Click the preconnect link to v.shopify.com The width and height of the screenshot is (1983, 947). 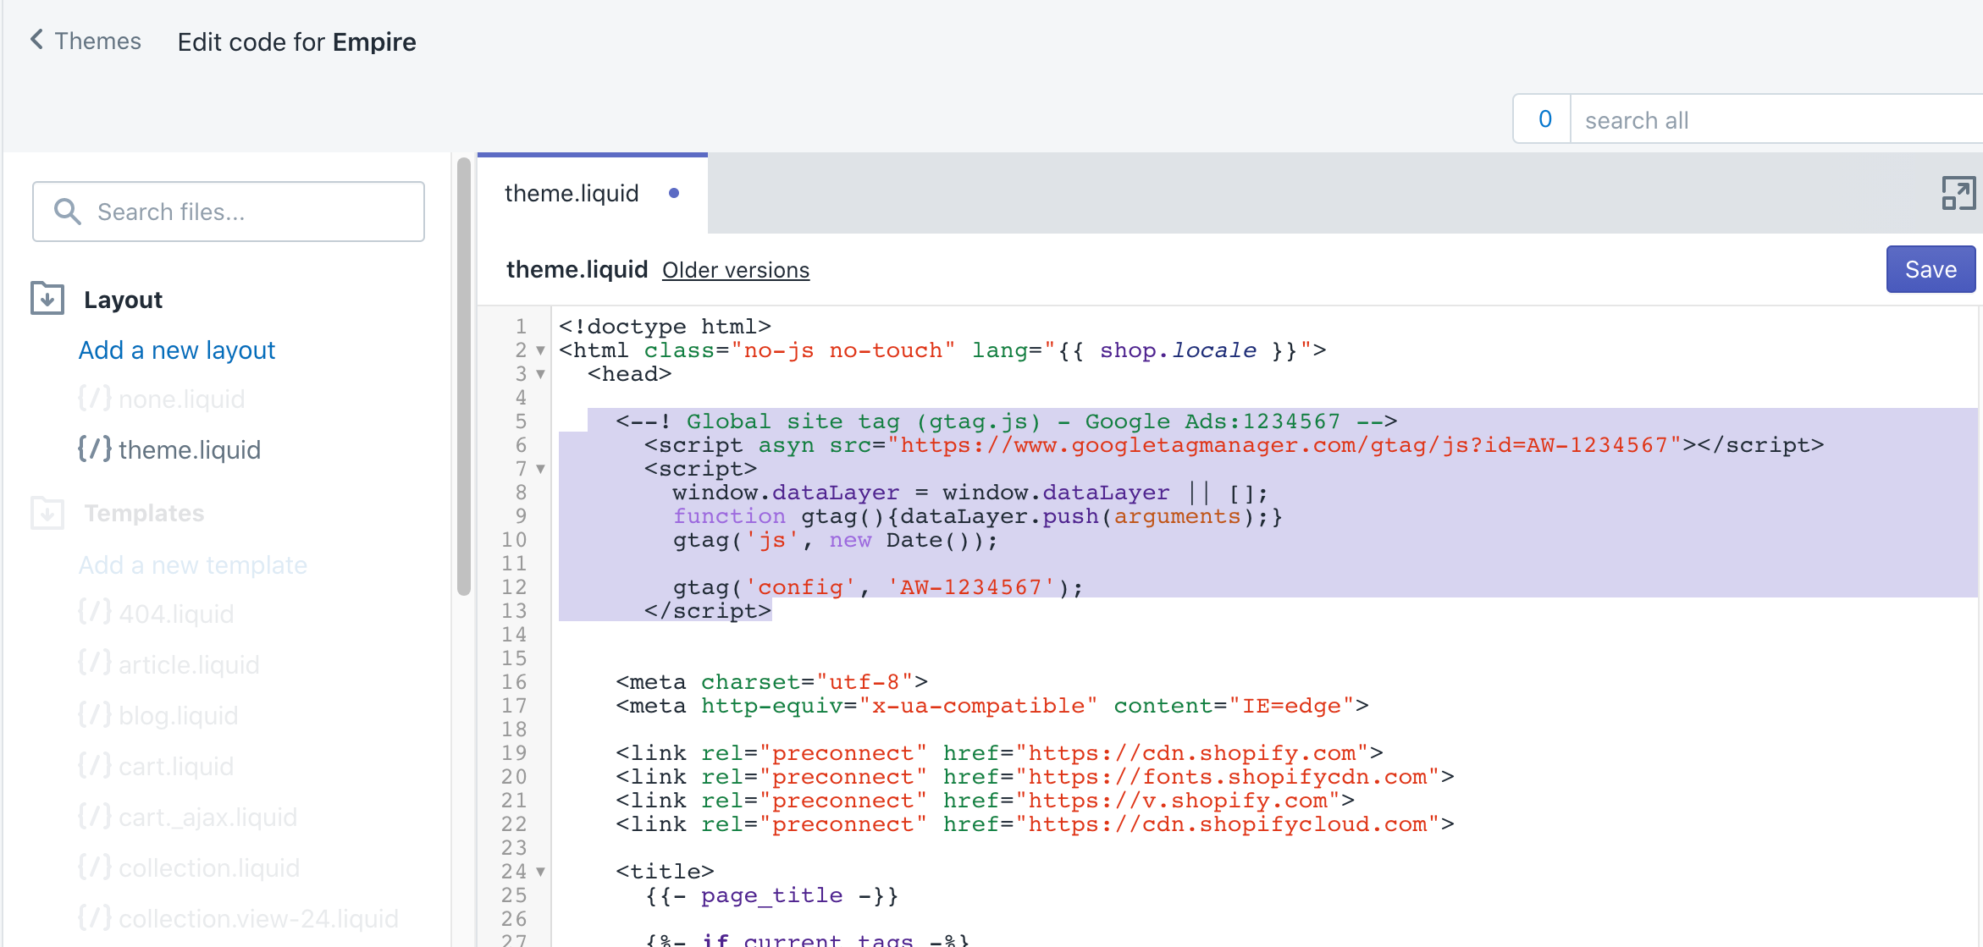(985, 801)
